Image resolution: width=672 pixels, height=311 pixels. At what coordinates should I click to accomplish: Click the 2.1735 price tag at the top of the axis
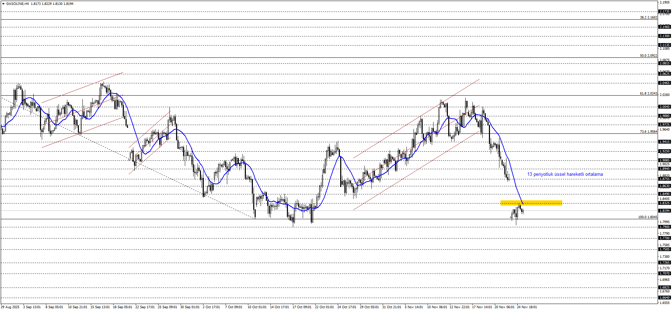pyautogui.click(x=665, y=12)
